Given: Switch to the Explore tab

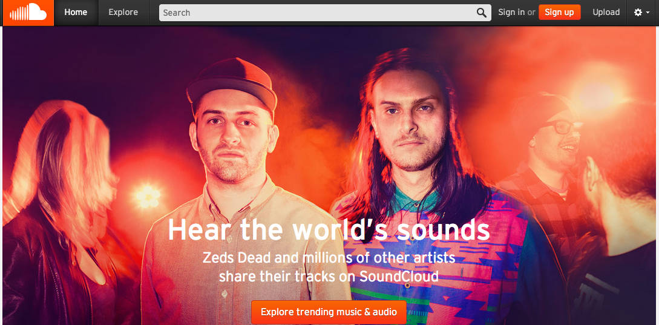Looking at the screenshot, I should [x=123, y=13].
